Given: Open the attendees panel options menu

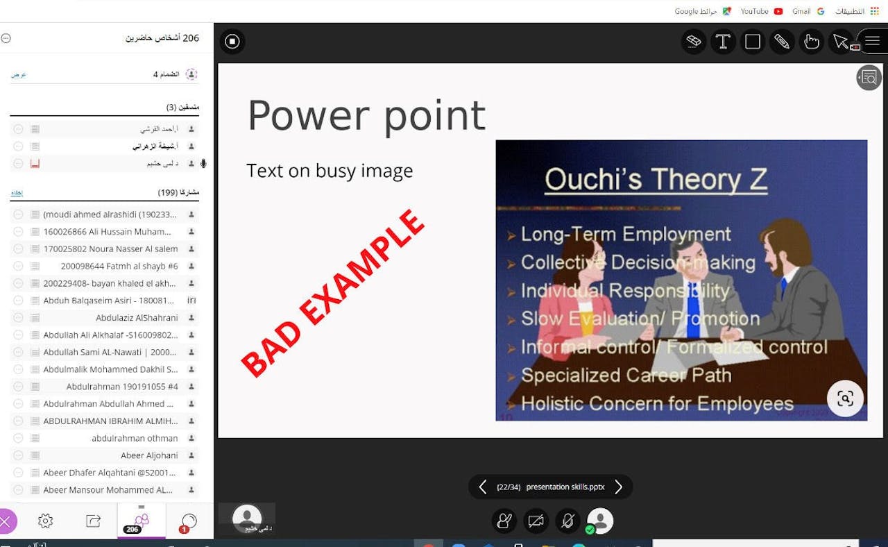Looking at the screenshot, I should (6, 38).
